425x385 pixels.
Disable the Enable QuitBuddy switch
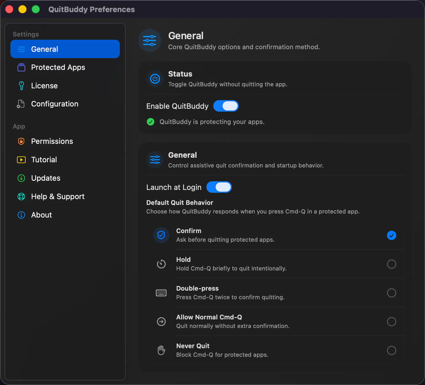tap(226, 106)
